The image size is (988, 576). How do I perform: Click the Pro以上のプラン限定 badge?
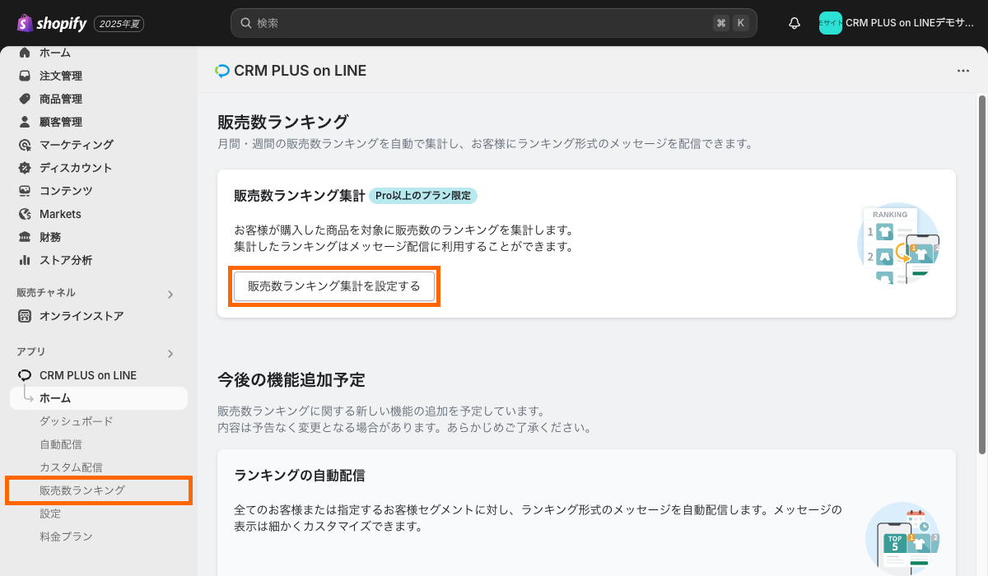[x=423, y=196]
